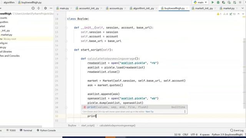Click the yellow warning count indicator

219,14
